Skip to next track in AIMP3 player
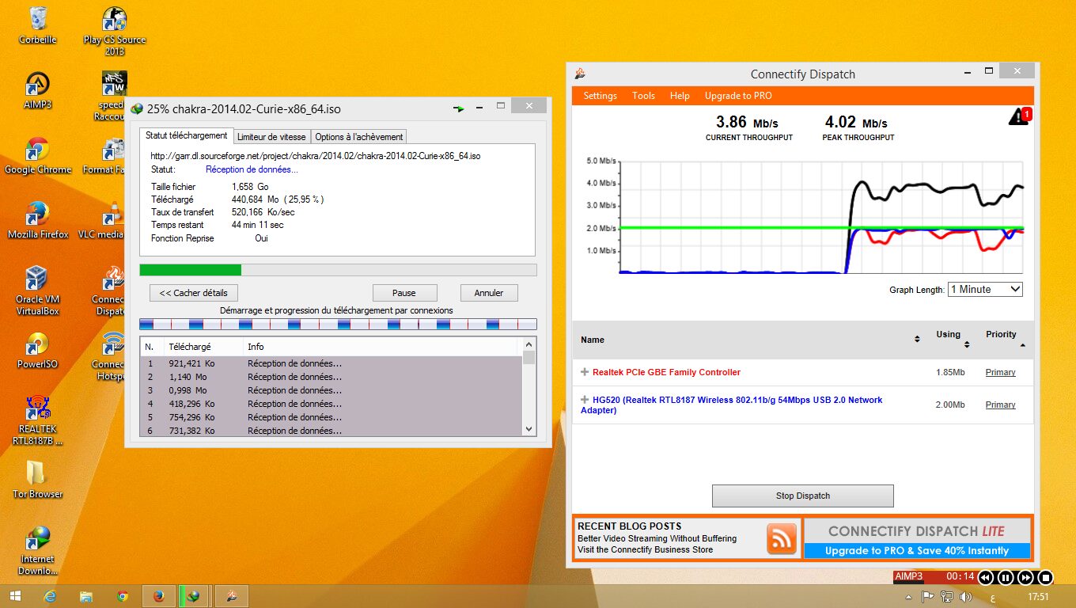This screenshot has width=1076, height=608. pyautogui.click(x=1025, y=577)
